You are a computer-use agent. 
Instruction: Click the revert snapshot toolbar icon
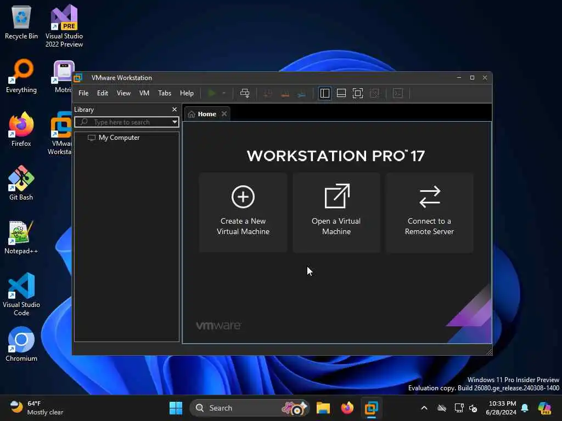coord(285,94)
